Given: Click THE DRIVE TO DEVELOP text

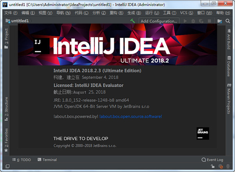Looking at the screenshot, I should click(81, 139).
